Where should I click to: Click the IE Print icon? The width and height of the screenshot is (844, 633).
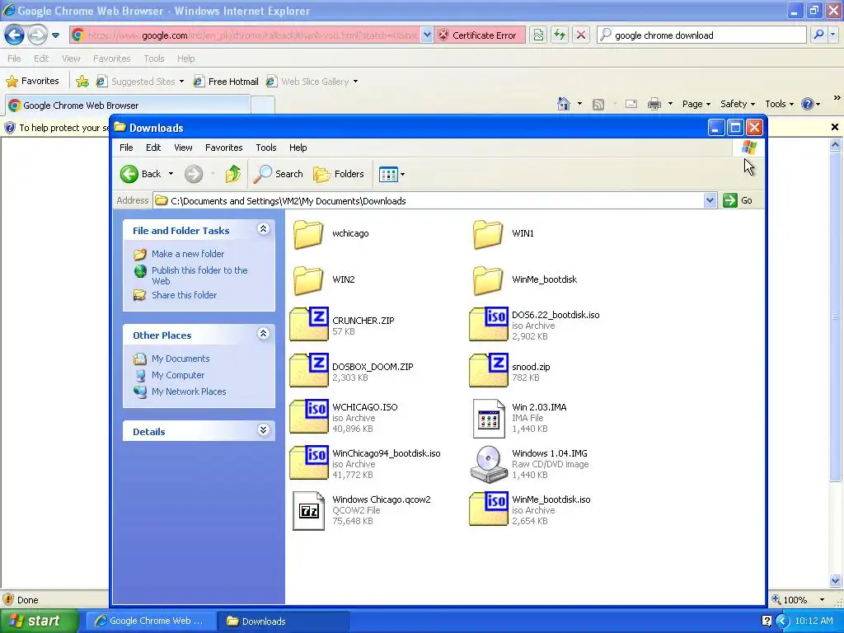(x=654, y=103)
